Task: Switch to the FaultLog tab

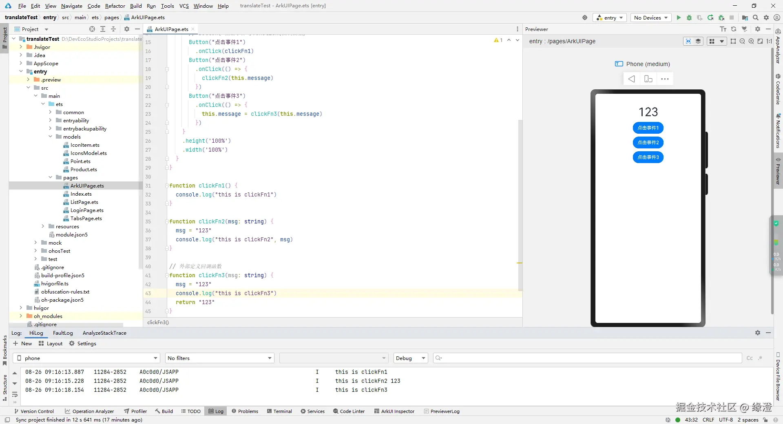Action: click(x=63, y=333)
